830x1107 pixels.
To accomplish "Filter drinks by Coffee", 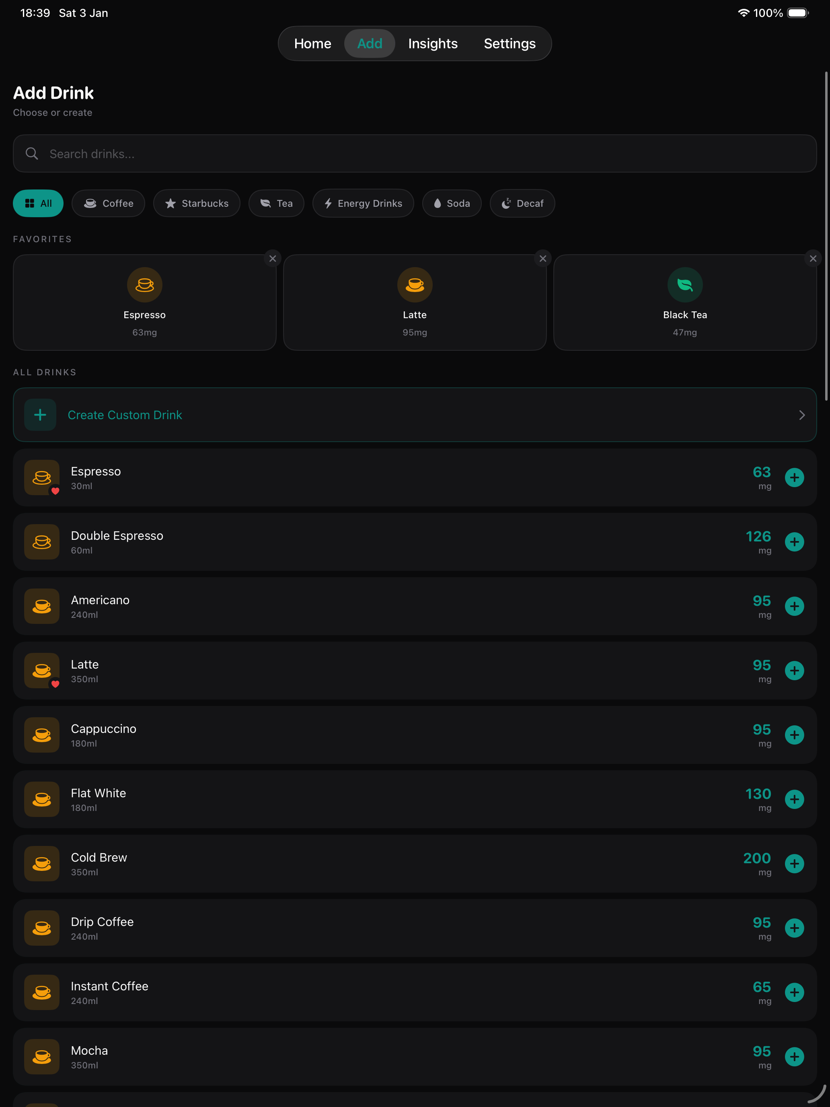I will [108, 203].
